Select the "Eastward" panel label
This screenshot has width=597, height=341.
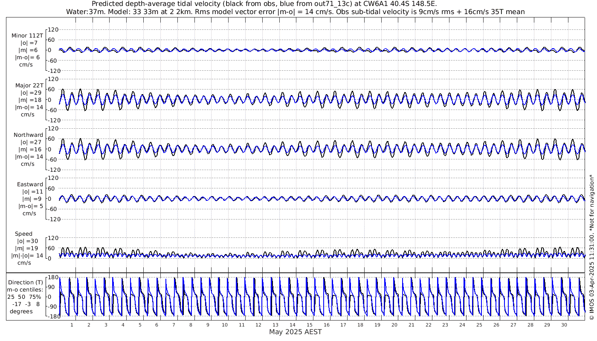(x=30, y=184)
